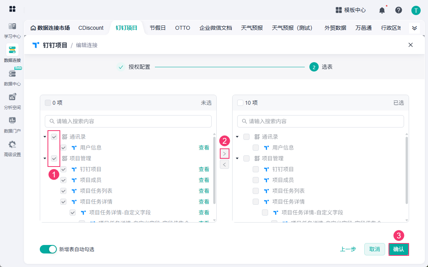The image size is (428, 267).
Task: Click the left 通讯录 group icon
Action: coord(65,137)
